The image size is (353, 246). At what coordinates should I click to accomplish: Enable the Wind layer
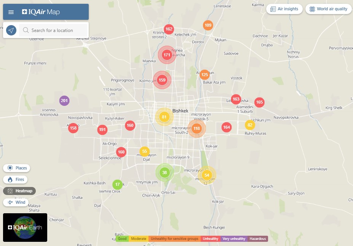(16, 202)
